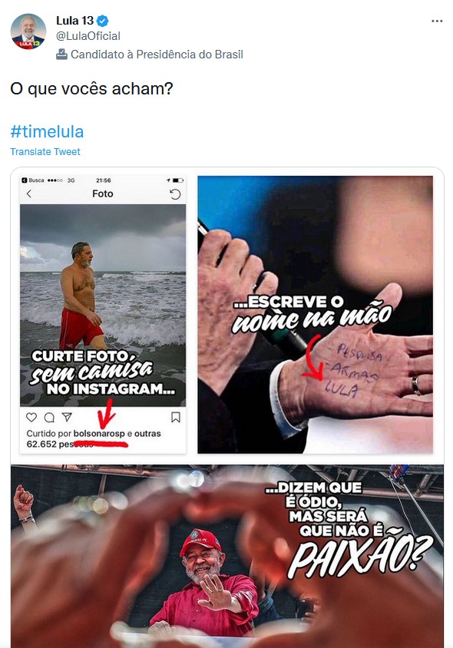Tap the comment bubble icon under beach photo
Viewport: 453px width, 648px height.
49,418
